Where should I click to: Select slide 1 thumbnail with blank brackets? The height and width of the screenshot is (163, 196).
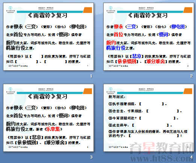[48, 37]
